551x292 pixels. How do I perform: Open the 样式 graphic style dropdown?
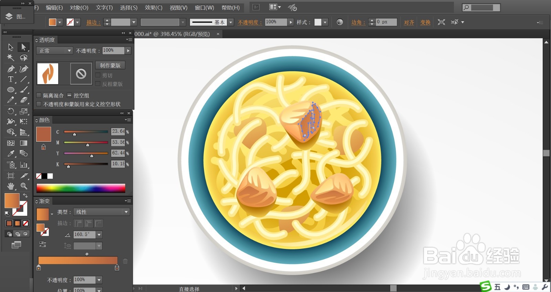pyautogui.click(x=325, y=22)
